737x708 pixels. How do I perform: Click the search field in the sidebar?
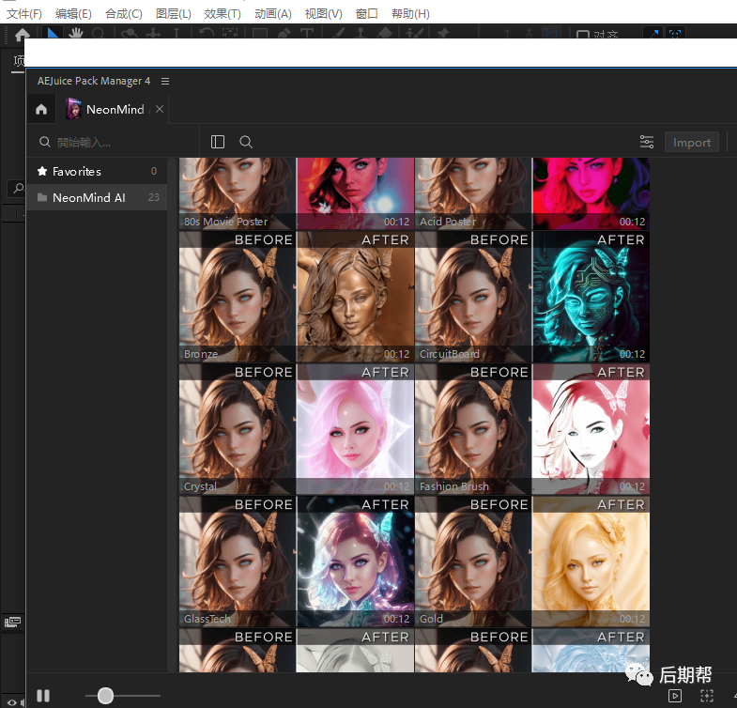tap(113, 142)
